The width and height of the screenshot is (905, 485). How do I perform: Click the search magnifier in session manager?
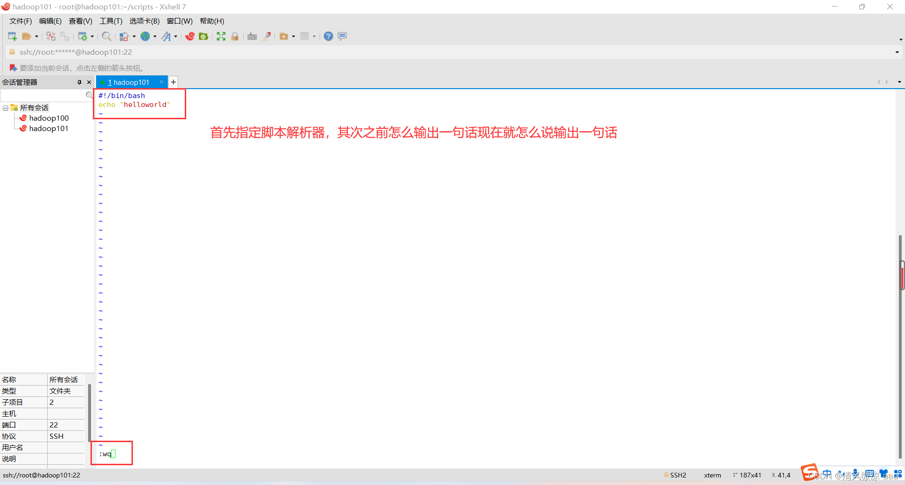coord(89,95)
